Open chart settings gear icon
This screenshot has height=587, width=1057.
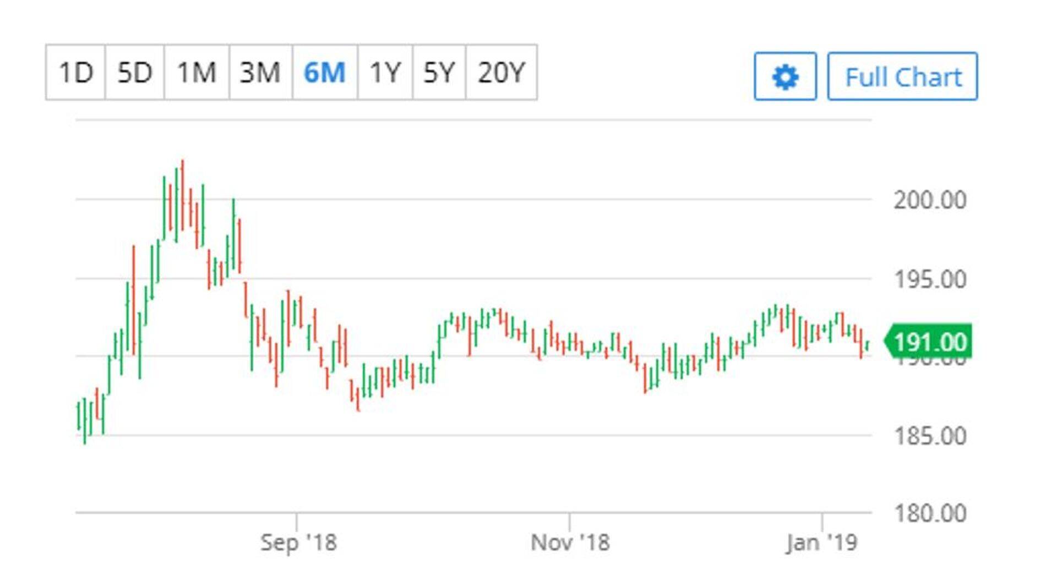point(785,76)
